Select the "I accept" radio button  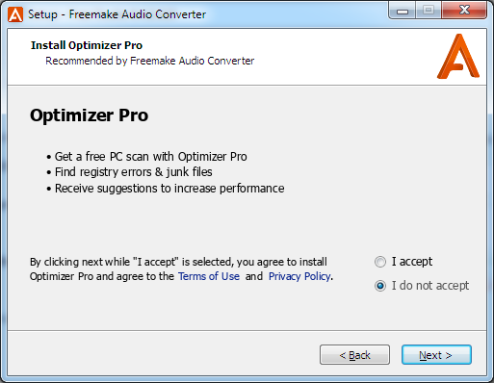point(380,262)
